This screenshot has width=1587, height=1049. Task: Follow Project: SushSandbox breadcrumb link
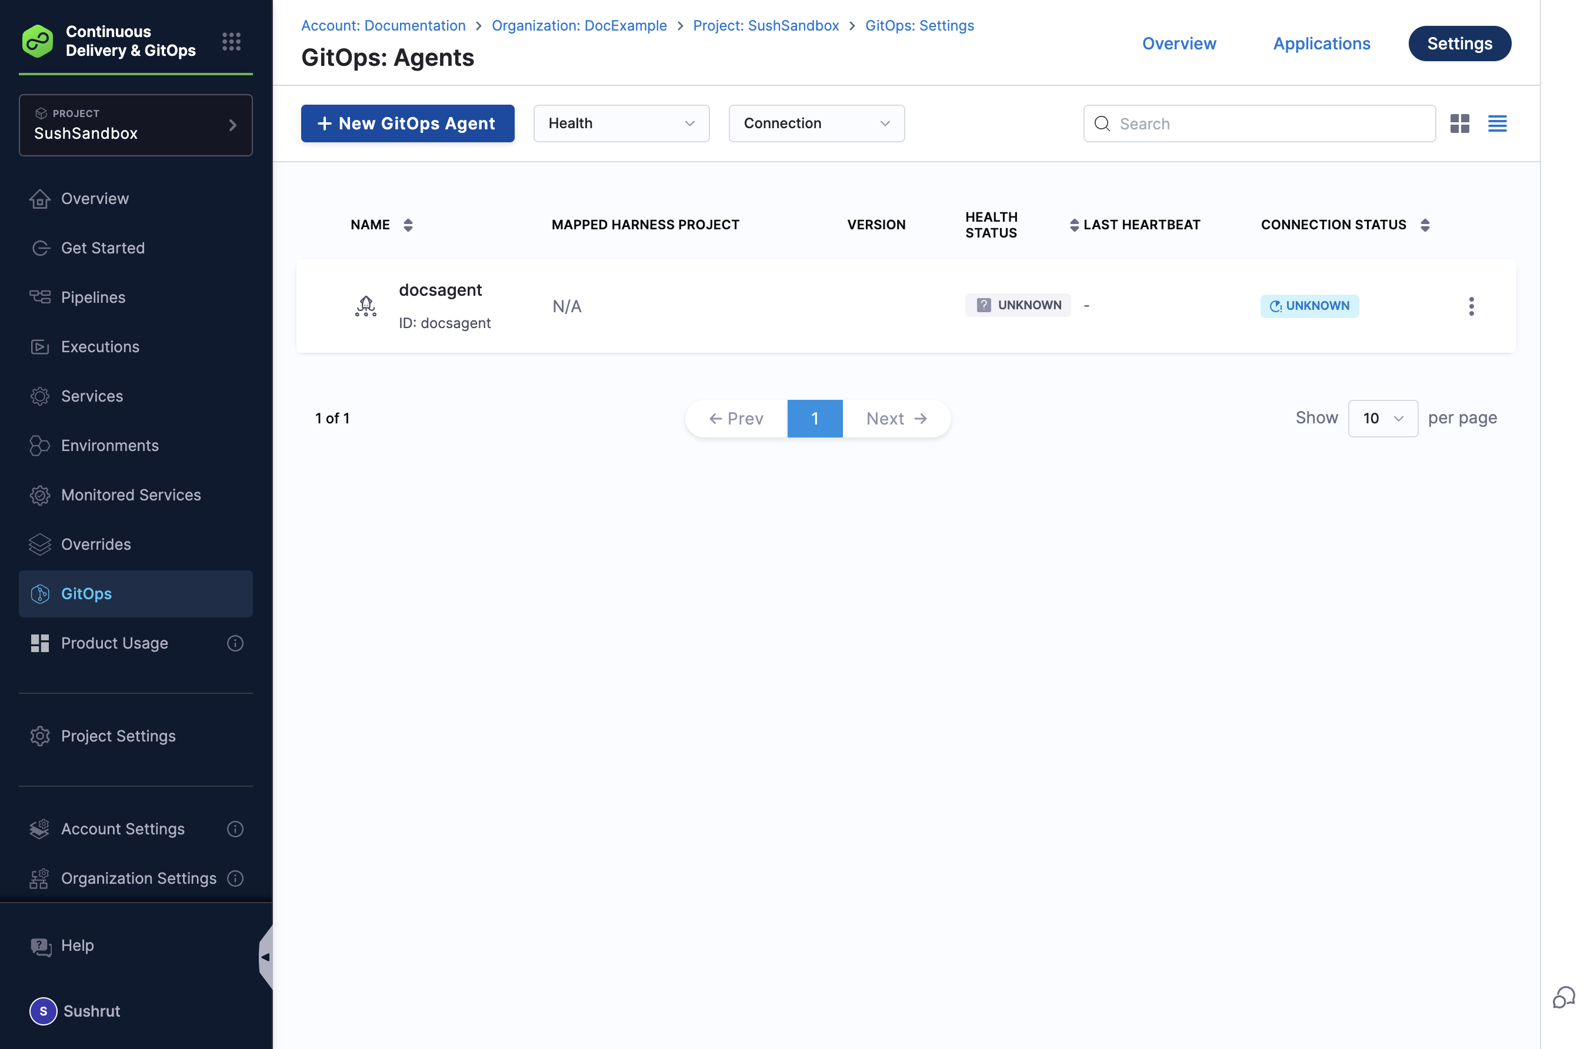(x=766, y=25)
